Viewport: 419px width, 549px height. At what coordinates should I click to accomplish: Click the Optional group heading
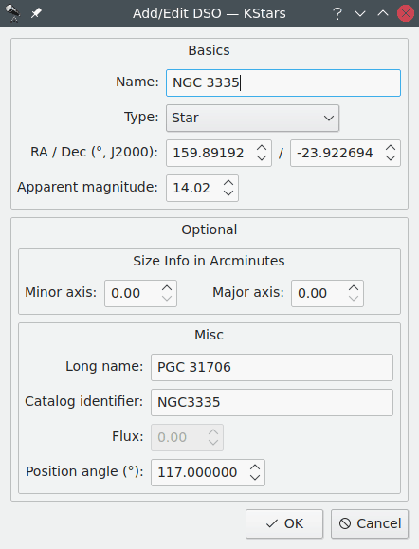[x=209, y=229]
